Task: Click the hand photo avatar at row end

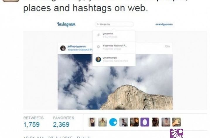Action: [x=176, y=122]
